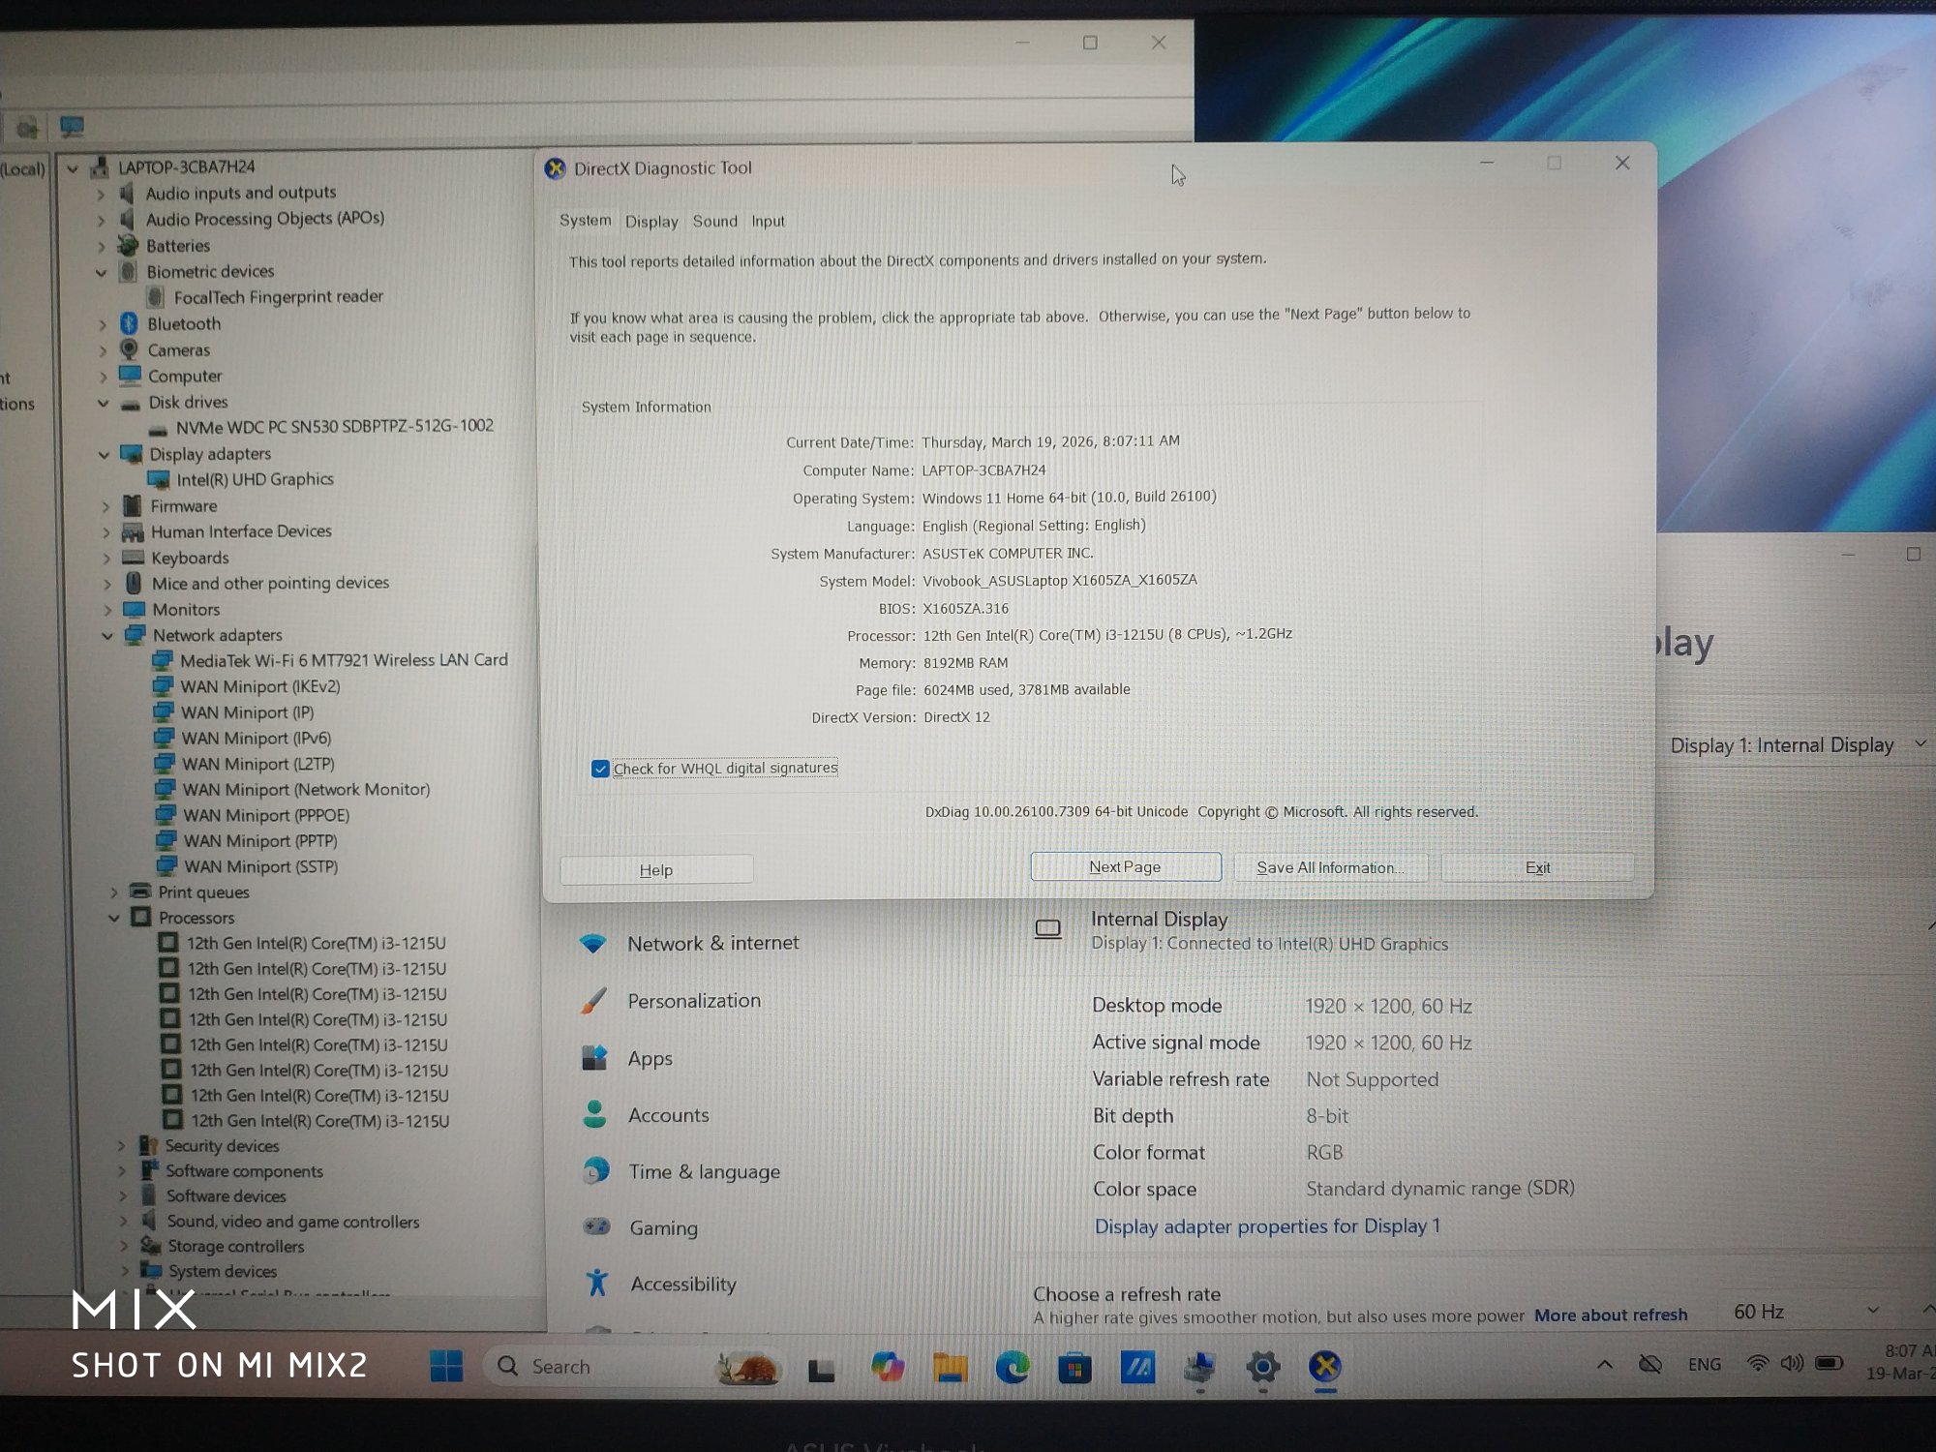The image size is (1936, 1452).
Task: Click the Accessibility icon in Settings sidebar
Action: (597, 1284)
